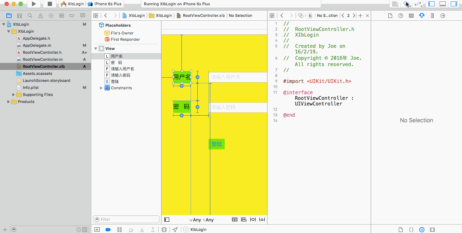Open the Find navigator search icon
Viewport: 462px width, 233px height.
pyautogui.click(x=30, y=15)
